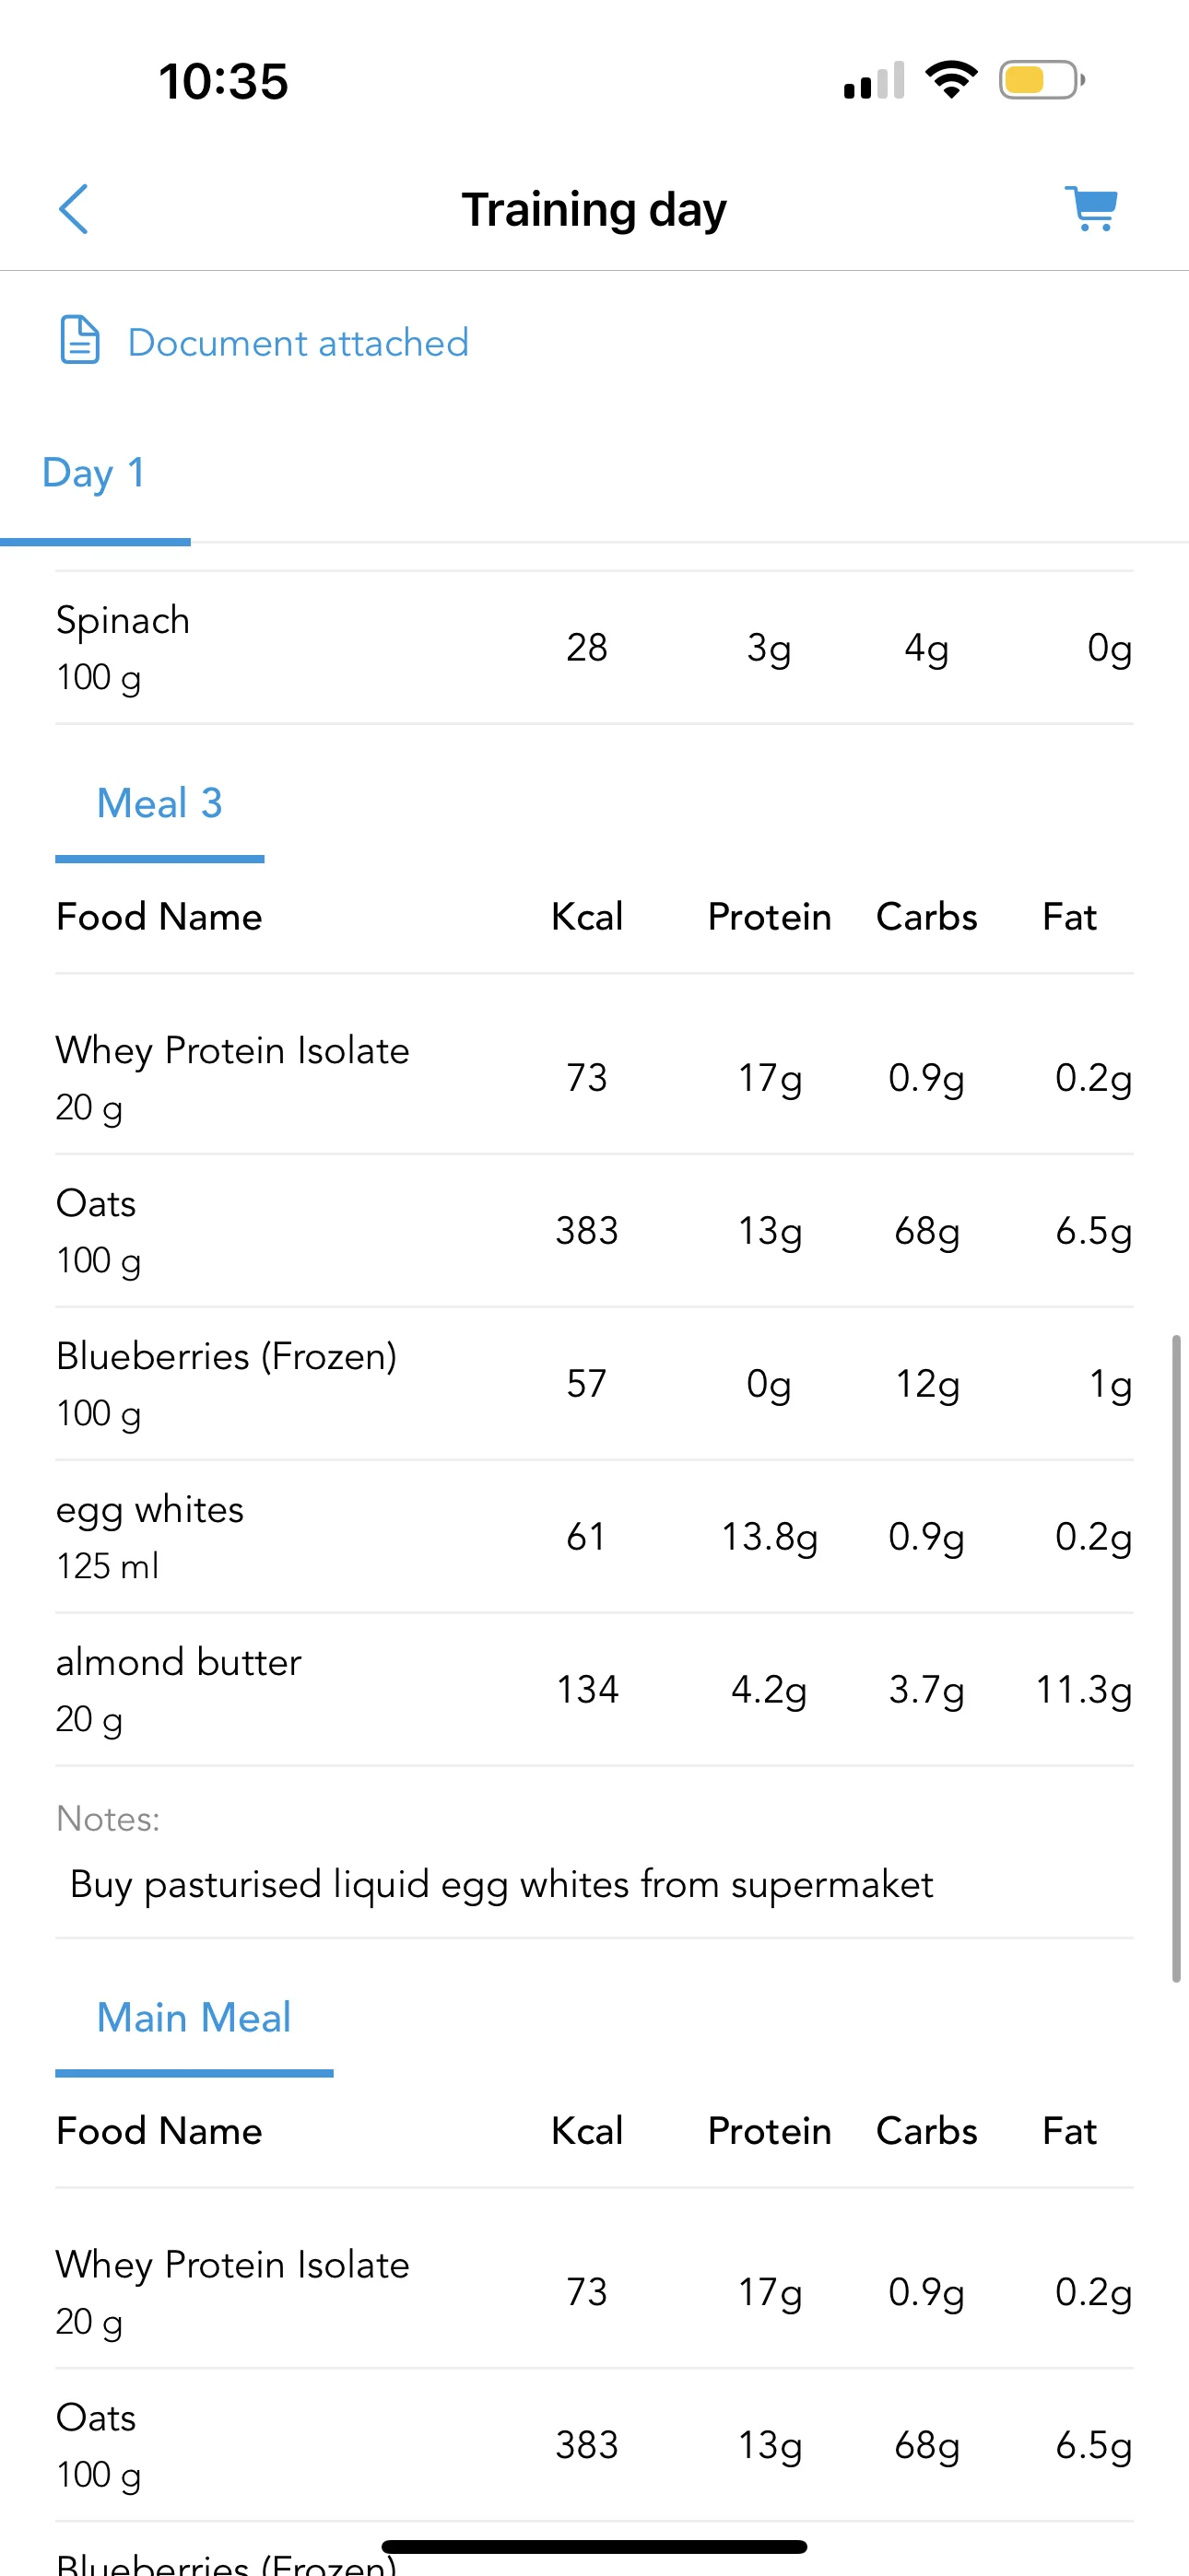Tap the egg whites supermarket note
Screen dimensions: 1189x2576
pos(500,1885)
